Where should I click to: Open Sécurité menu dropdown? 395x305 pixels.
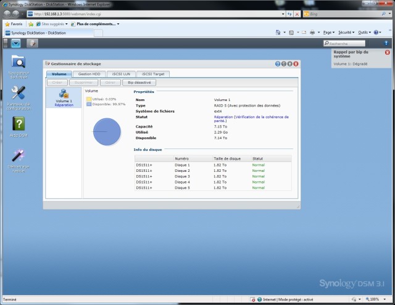[x=346, y=33]
